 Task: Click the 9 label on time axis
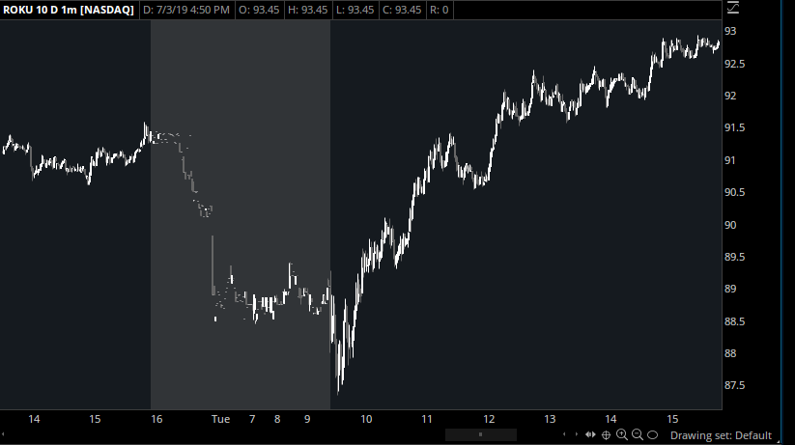pyautogui.click(x=307, y=419)
